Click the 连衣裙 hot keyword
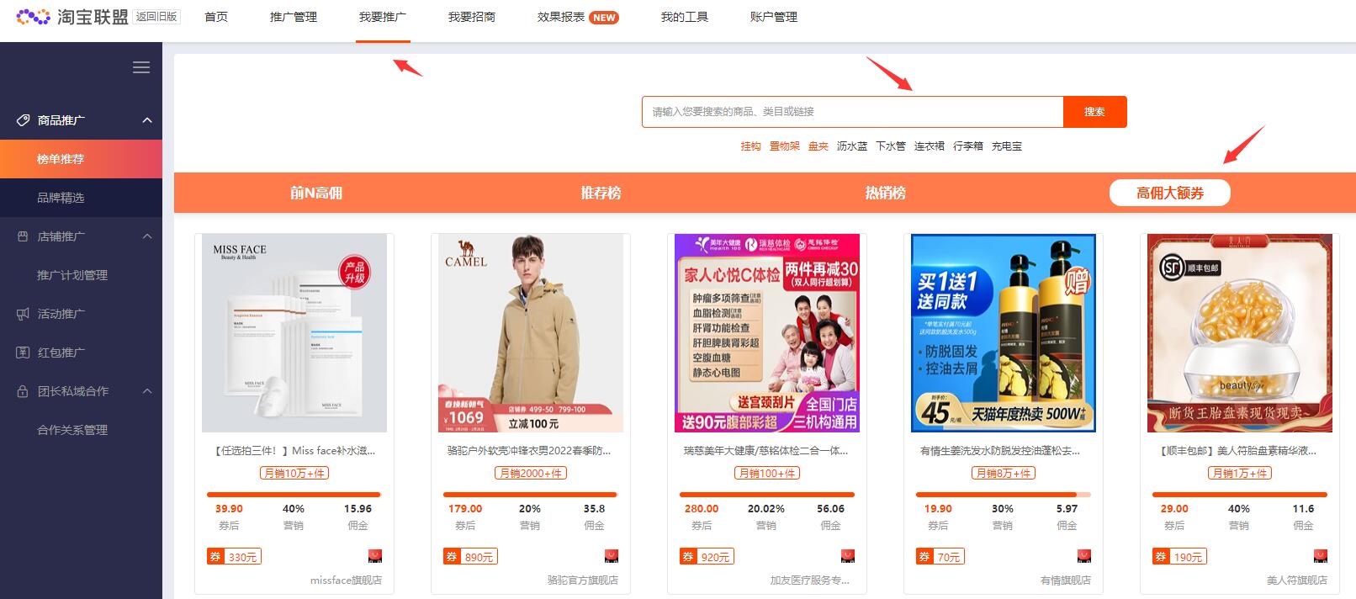1356x599 pixels. click(x=930, y=146)
